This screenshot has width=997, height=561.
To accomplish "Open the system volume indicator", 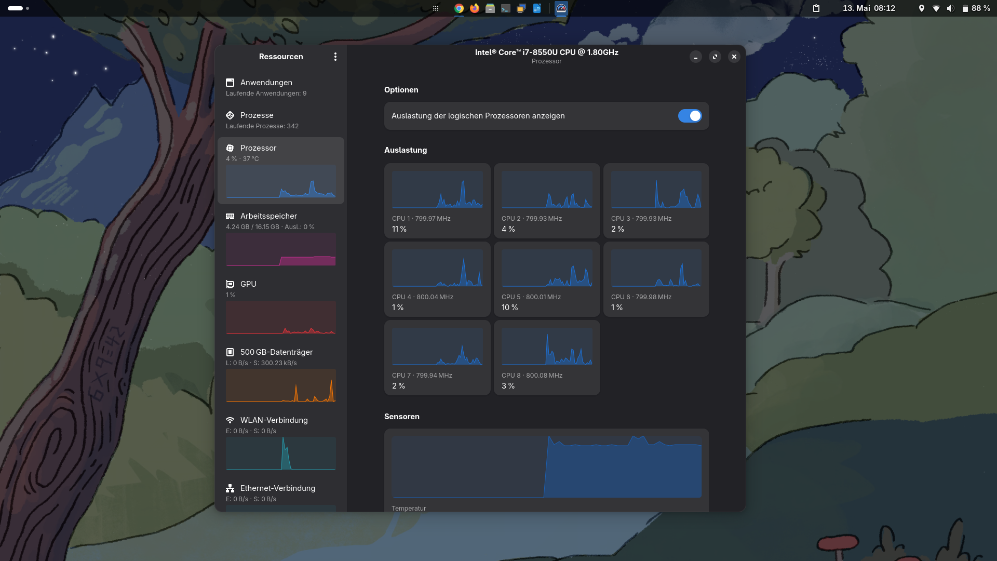I will tap(950, 8).
